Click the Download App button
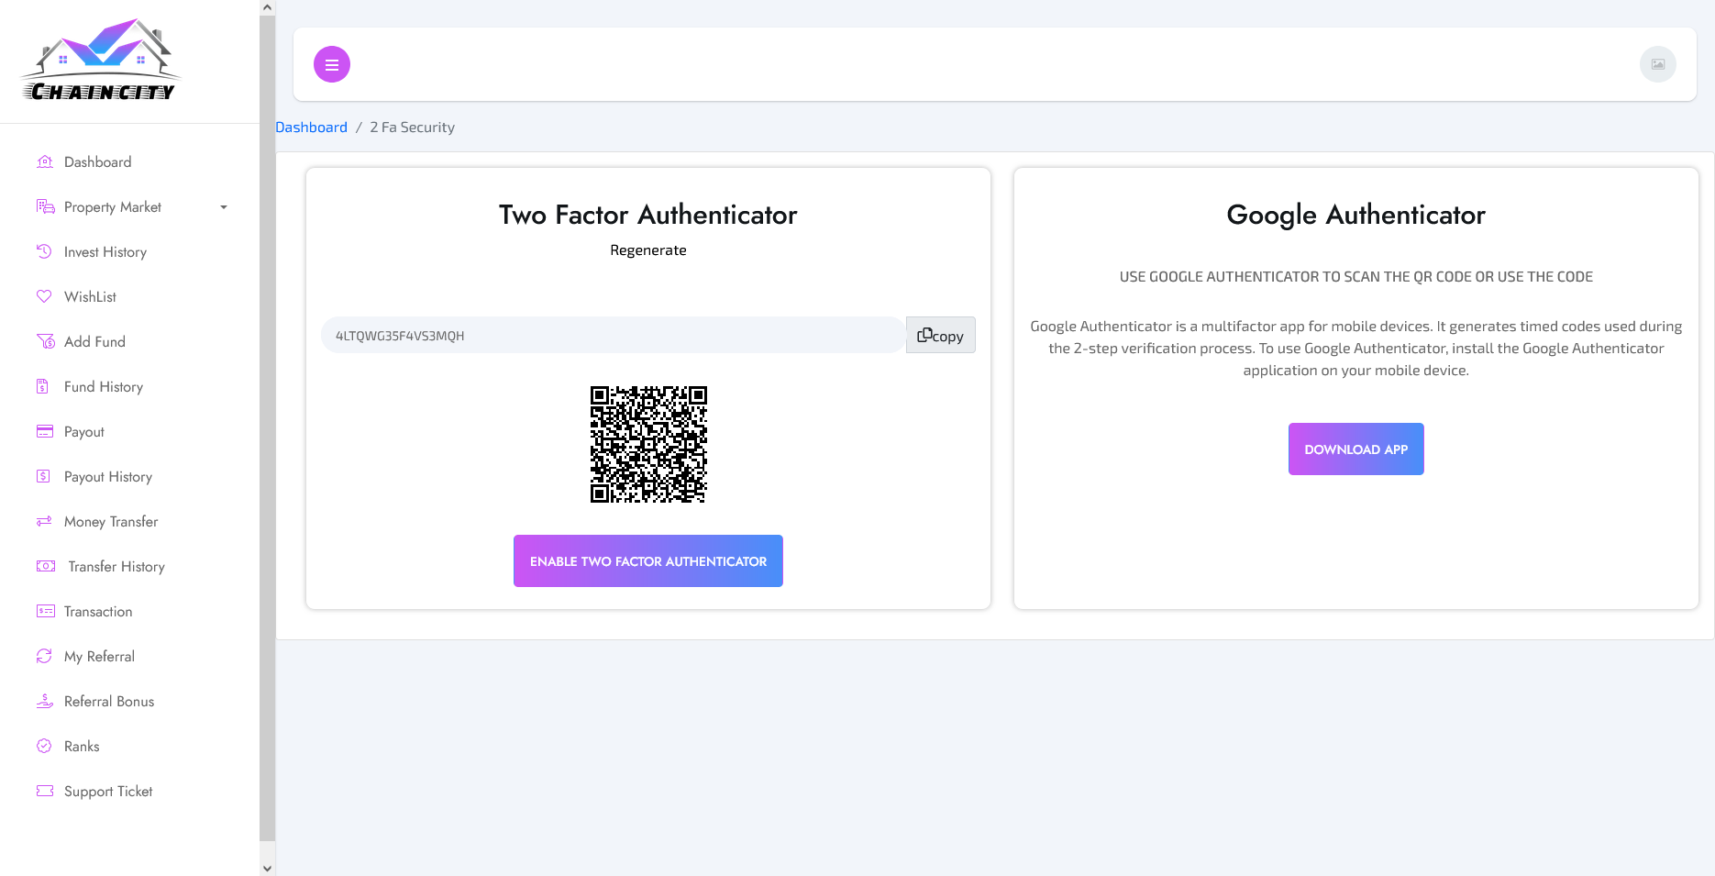 1356,449
